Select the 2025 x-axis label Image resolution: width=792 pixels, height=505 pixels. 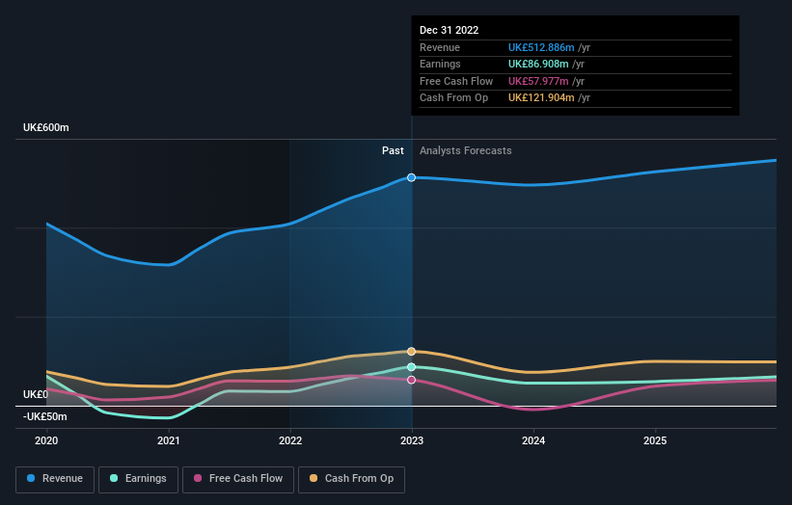point(655,440)
